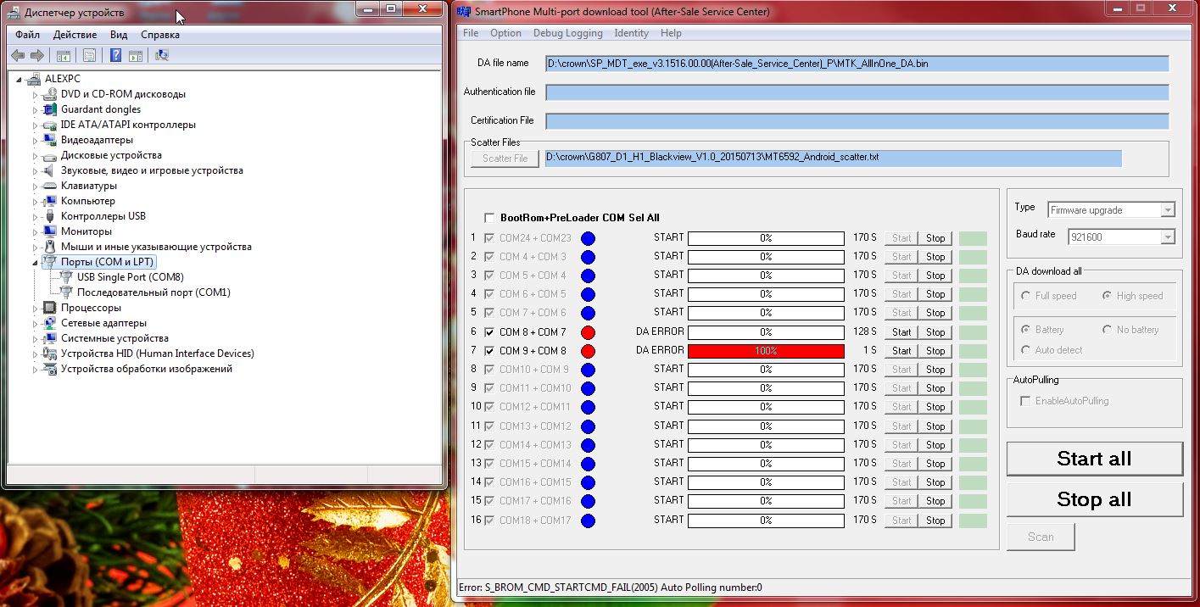1200x607 pixels.
Task: Click the Help icon in Device Manager toolbar
Action: point(115,56)
